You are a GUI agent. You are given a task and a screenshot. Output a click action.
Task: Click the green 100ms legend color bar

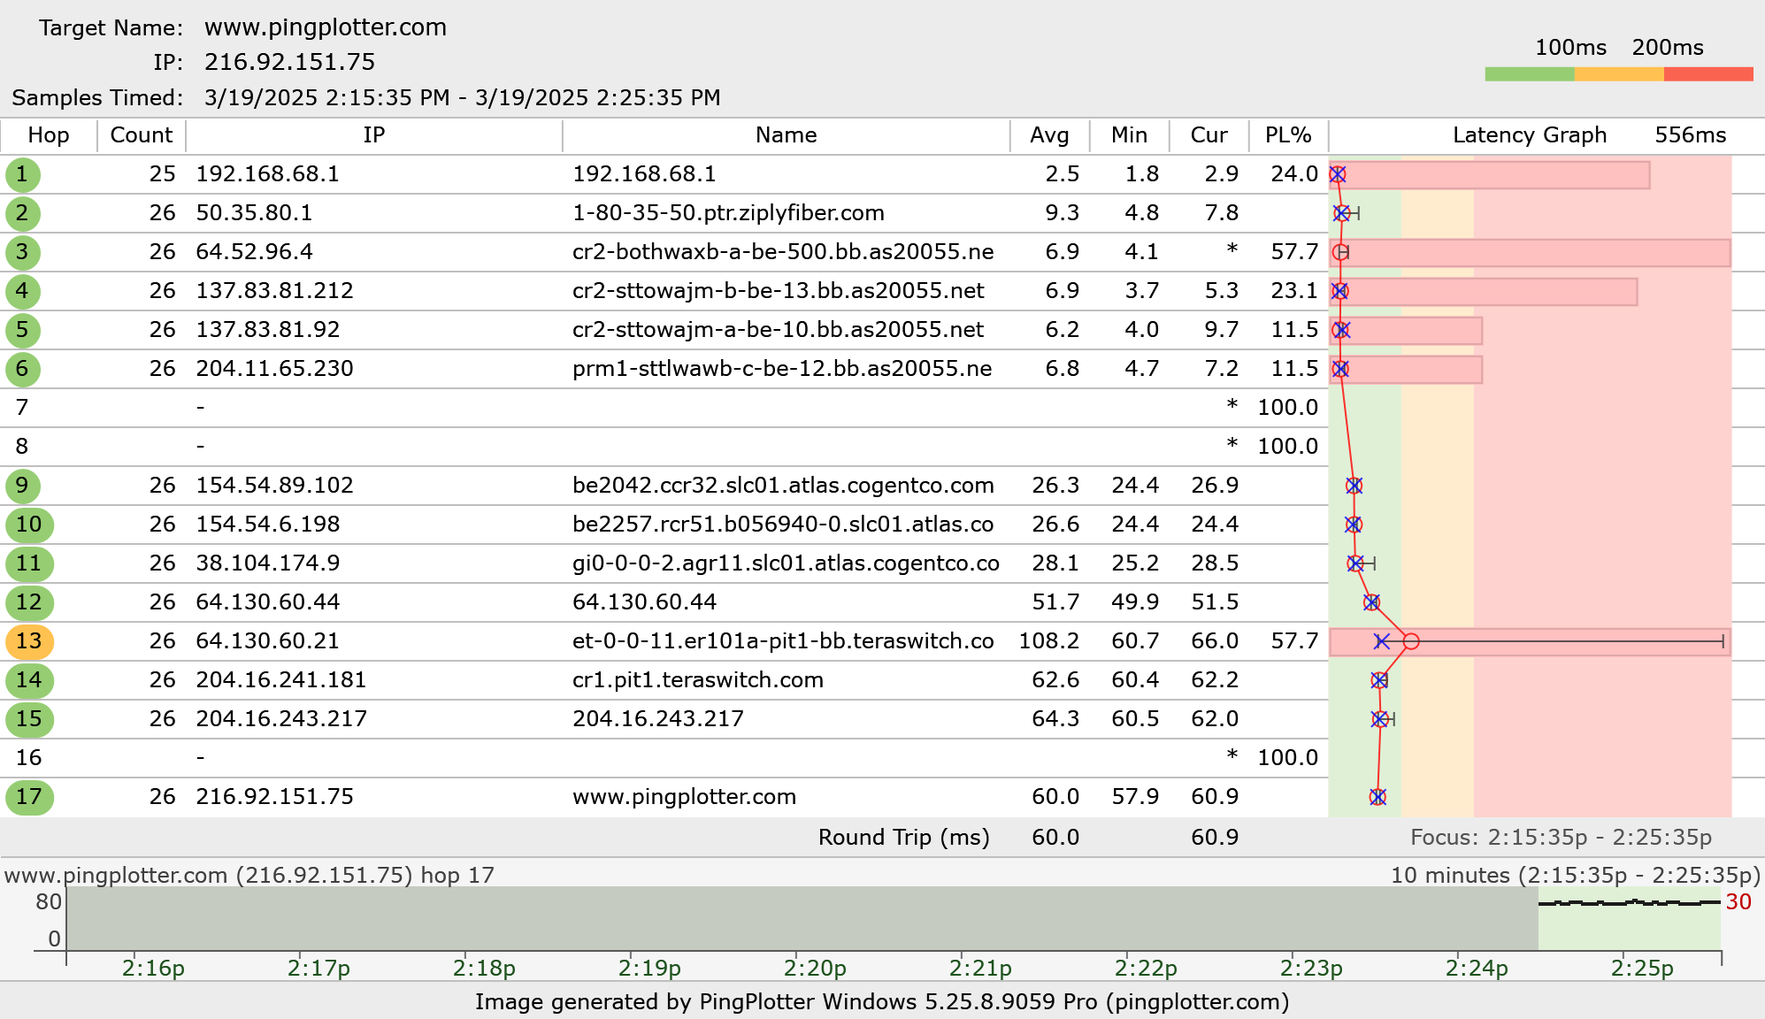pos(1529,74)
